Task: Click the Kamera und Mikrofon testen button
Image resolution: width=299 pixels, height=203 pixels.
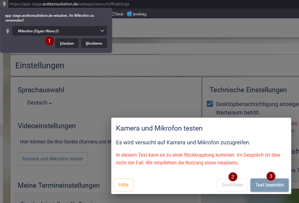Action: [53, 159]
